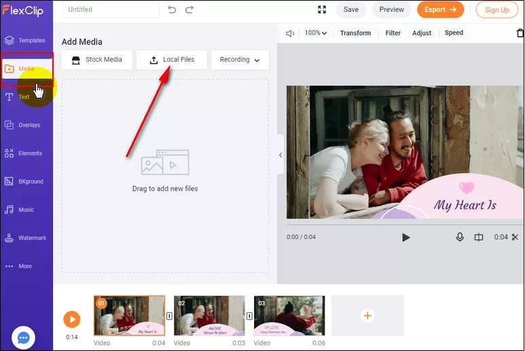Click the Save button
The width and height of the screenshot is (525, 351).
351,10
